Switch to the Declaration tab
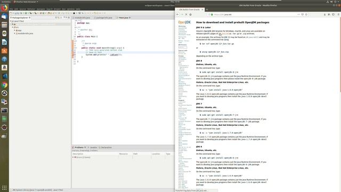The height and width of the screenshot is (192, 341). 105,148
